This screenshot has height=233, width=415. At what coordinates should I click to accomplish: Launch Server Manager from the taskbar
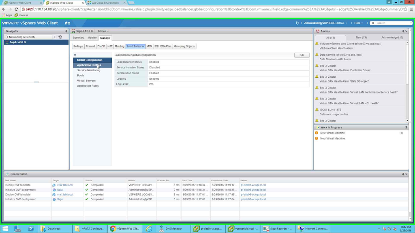(x=17, y=229)
